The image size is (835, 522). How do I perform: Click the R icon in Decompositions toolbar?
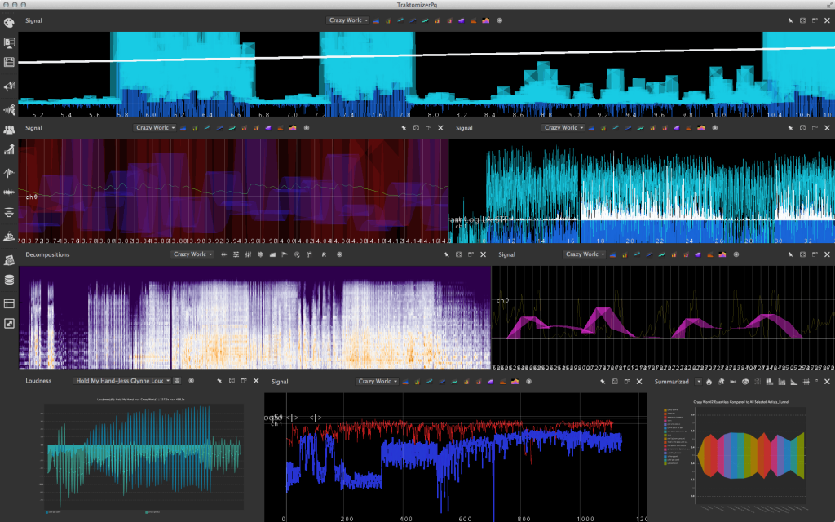click(324, 254)
